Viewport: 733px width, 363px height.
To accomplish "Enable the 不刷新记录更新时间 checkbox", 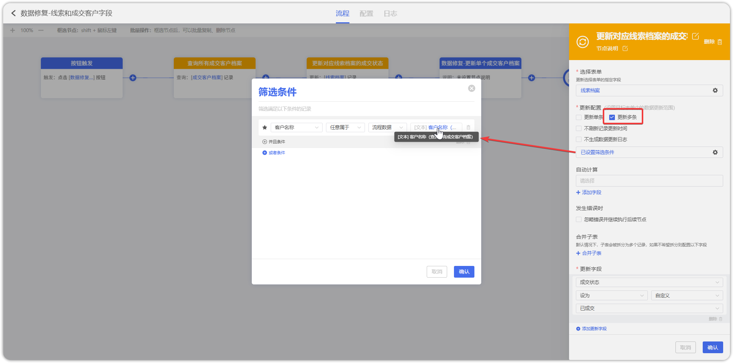I will point(579,128).
